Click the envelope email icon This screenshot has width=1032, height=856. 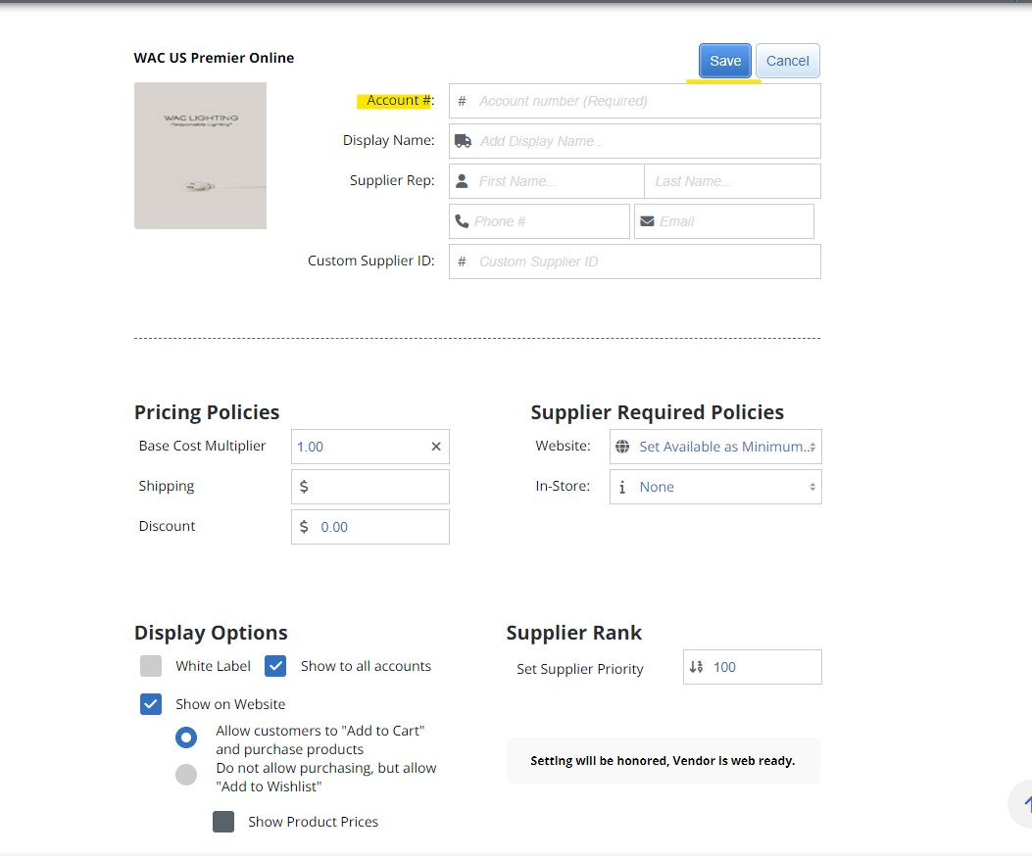click(x=647, y=221)
